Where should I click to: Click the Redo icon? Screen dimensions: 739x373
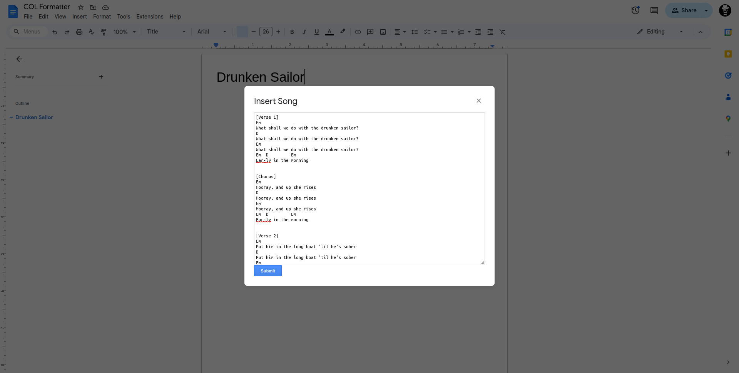click(67, 32)
